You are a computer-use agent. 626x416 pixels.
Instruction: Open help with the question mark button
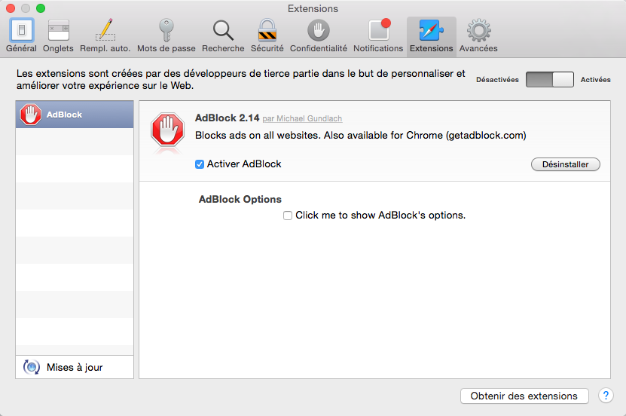(x=606, y=396)
